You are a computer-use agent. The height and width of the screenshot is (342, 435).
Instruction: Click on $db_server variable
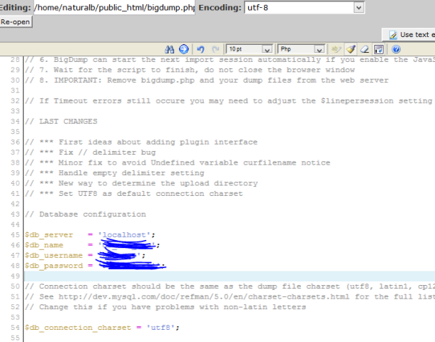pyautogui.click(x=48, y=235)
